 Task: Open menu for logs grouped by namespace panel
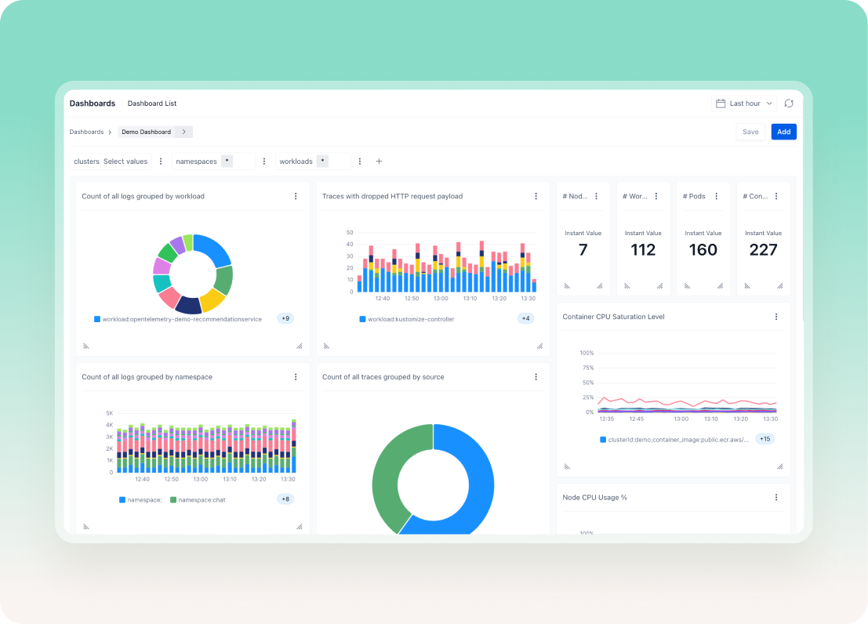click(296, 377)
